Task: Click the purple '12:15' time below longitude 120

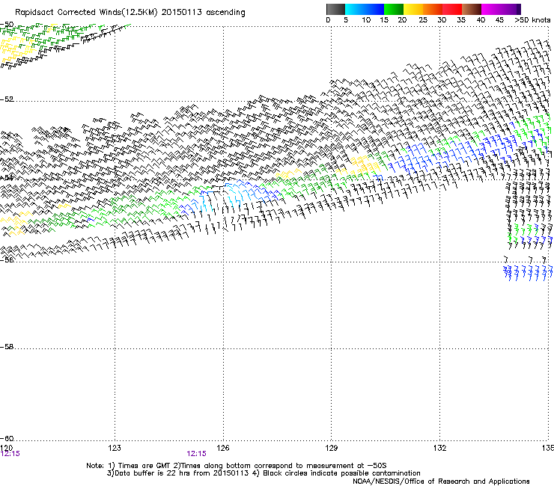Action: point(10,454)
